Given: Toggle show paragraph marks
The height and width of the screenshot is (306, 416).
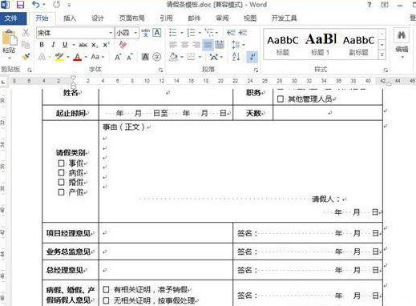Looking at the screenshot, I should coord(252,57).
